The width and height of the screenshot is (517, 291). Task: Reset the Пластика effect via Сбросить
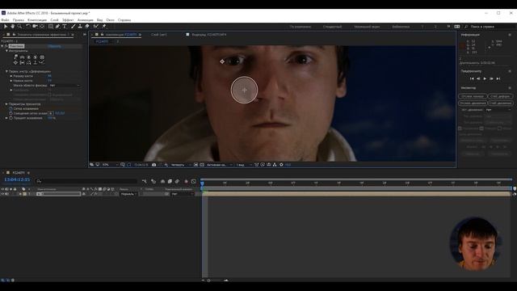pos(54,46)
